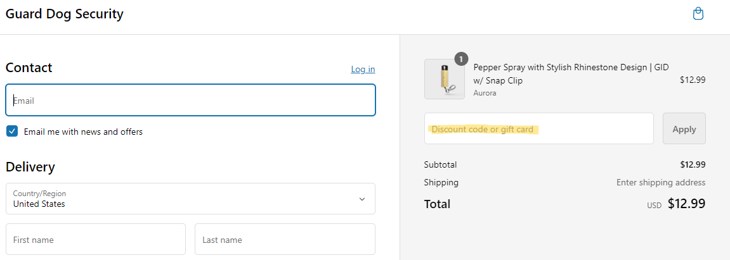Click the quantity badge on product image
Viewport: 730px width, 260px height.
coord(461,59)
